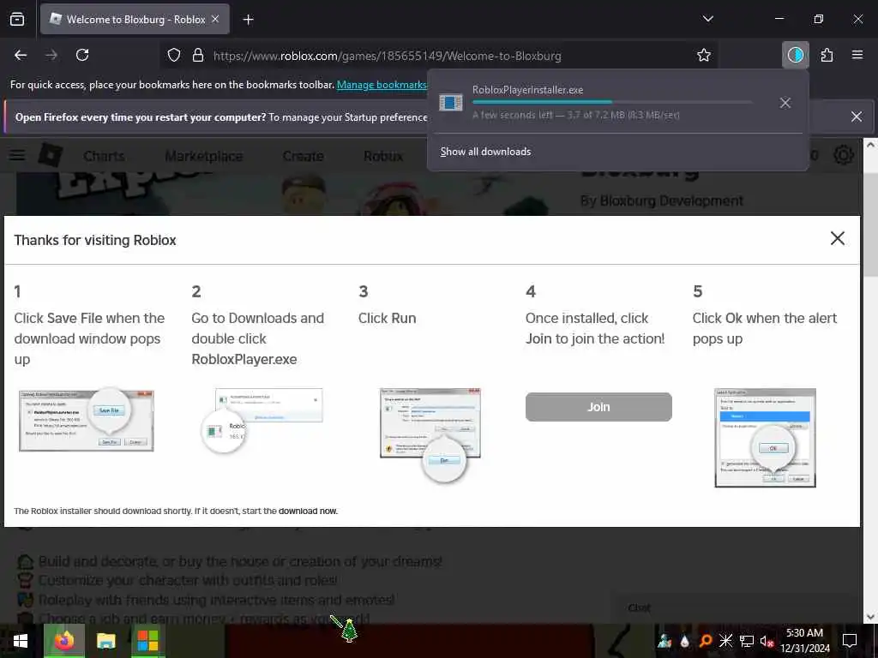Click Firefox icon on taskbar
The width and height of the screenshot is (878, 658).
63,641
